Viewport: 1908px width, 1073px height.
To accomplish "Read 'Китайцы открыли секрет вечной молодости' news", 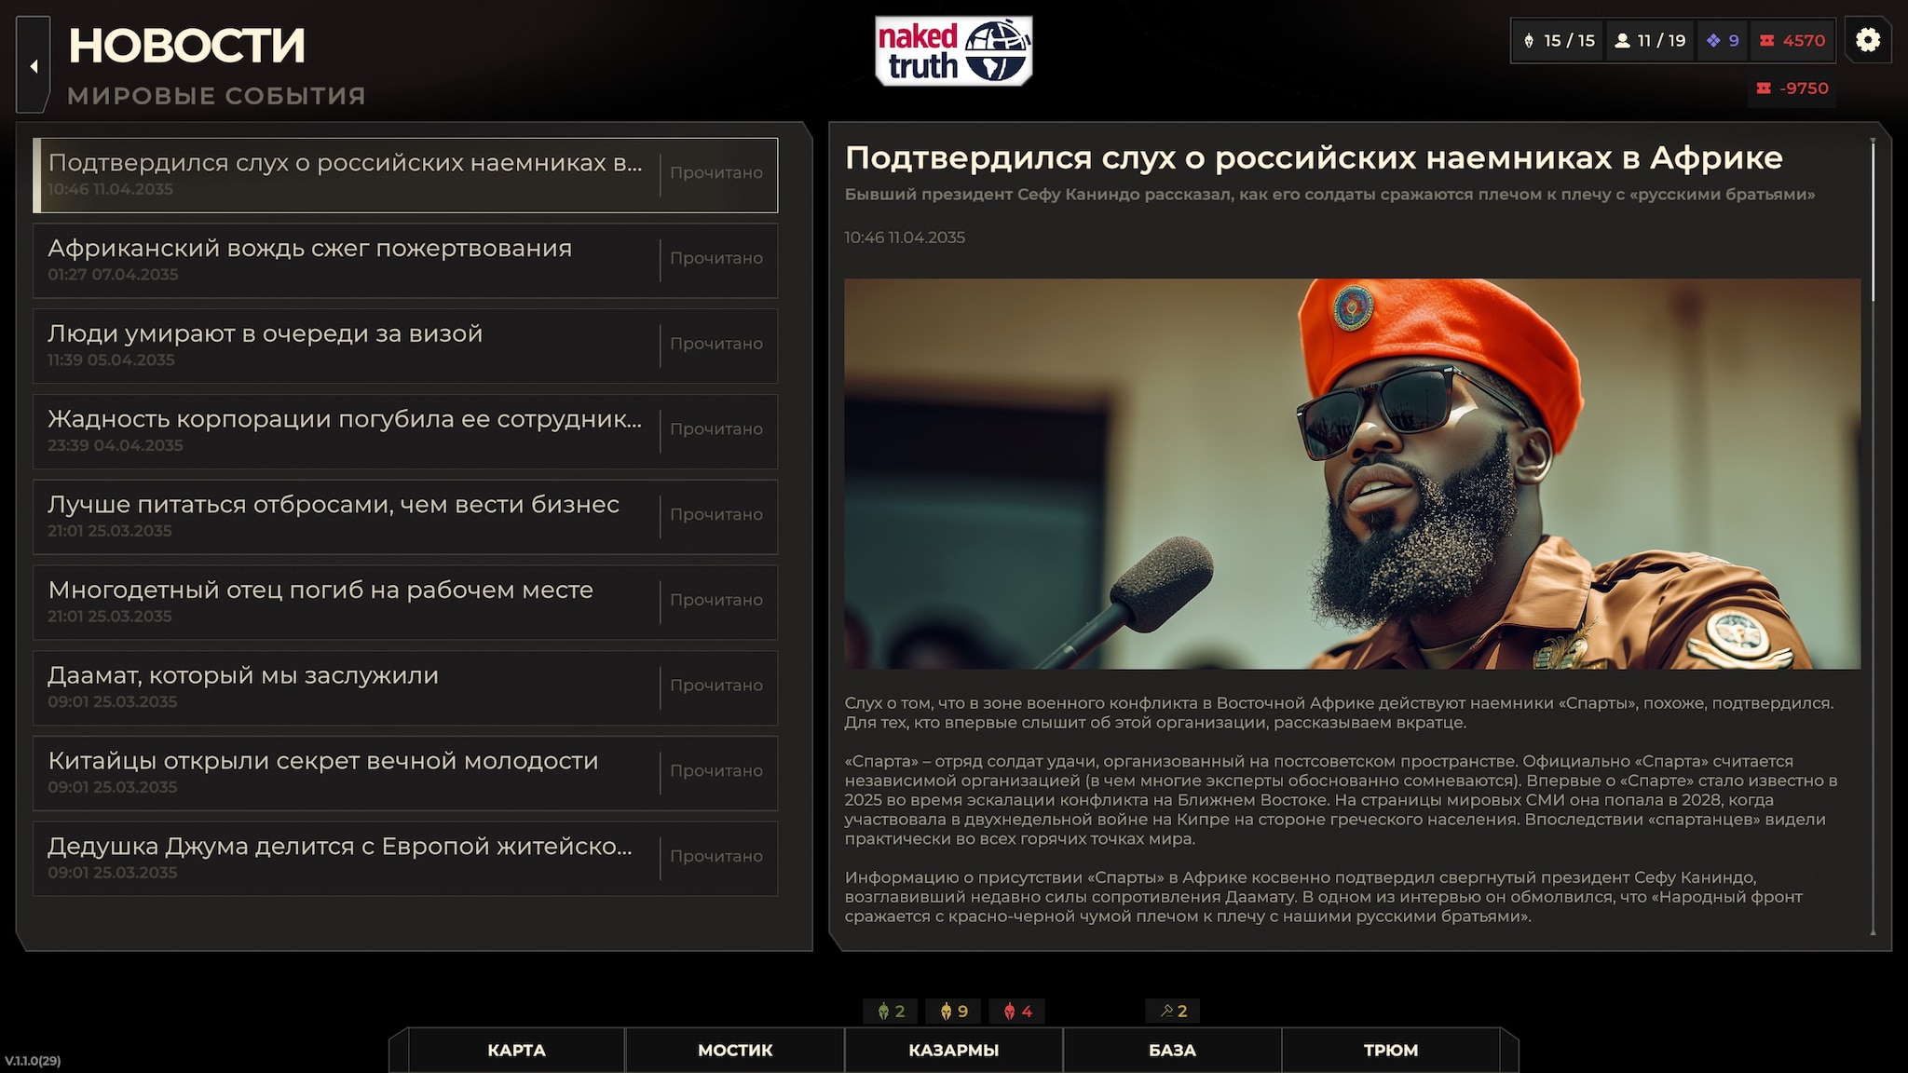I will pyautogui.click(x=345, y=773).
